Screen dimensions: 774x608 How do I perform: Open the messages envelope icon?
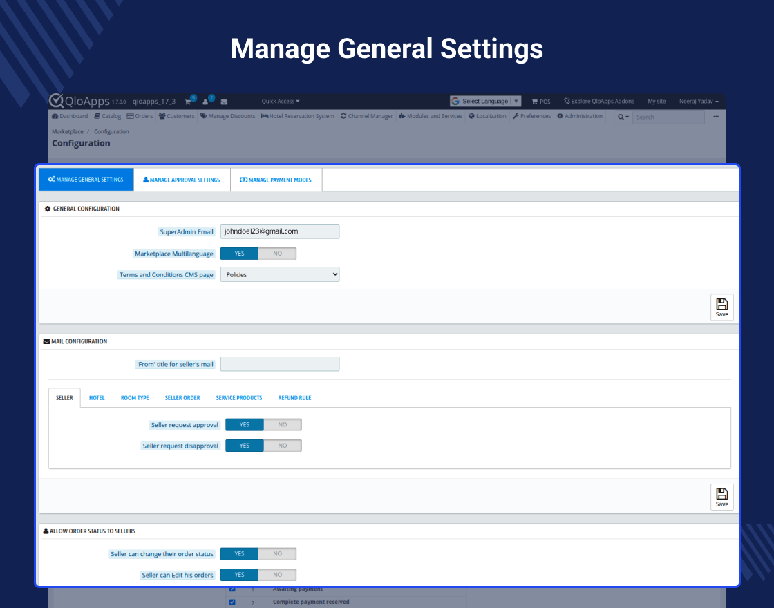[x=224, y=102]
